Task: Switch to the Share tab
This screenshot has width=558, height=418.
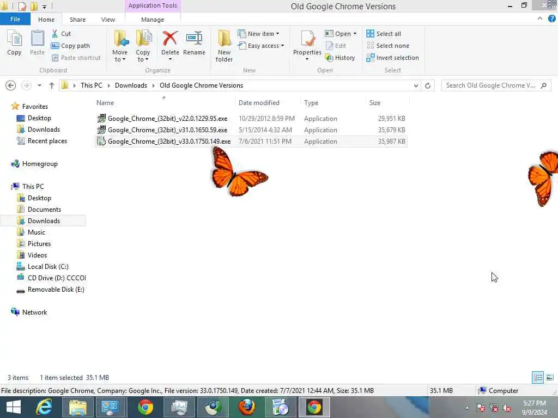Action: (x=77, y=20)
